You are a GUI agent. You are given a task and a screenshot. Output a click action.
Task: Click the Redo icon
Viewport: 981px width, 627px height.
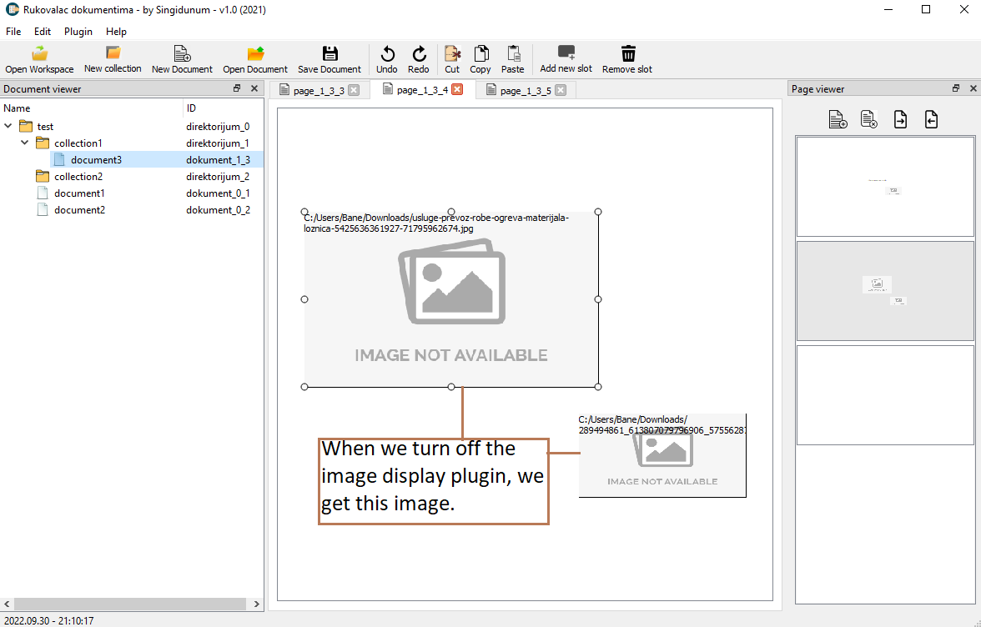coord(418,53)
